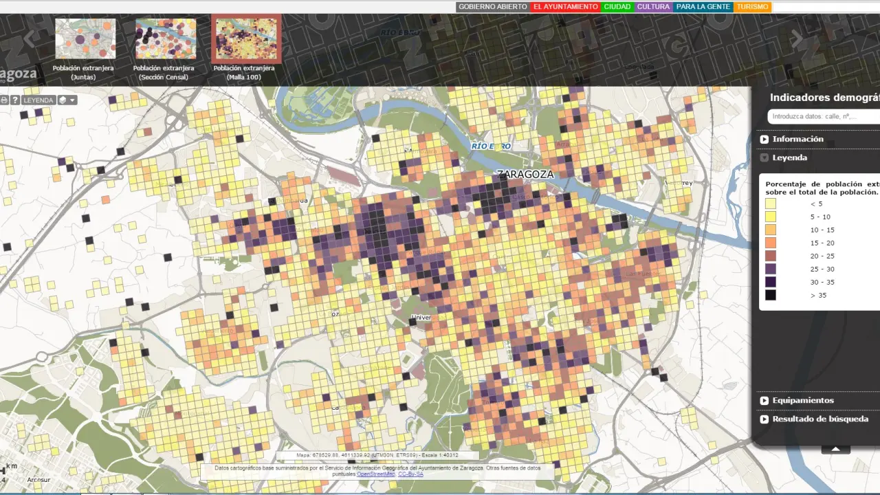880x495 pixels.
Task: Click the OpenStreetMap attribution link
Action: [375, 474]
